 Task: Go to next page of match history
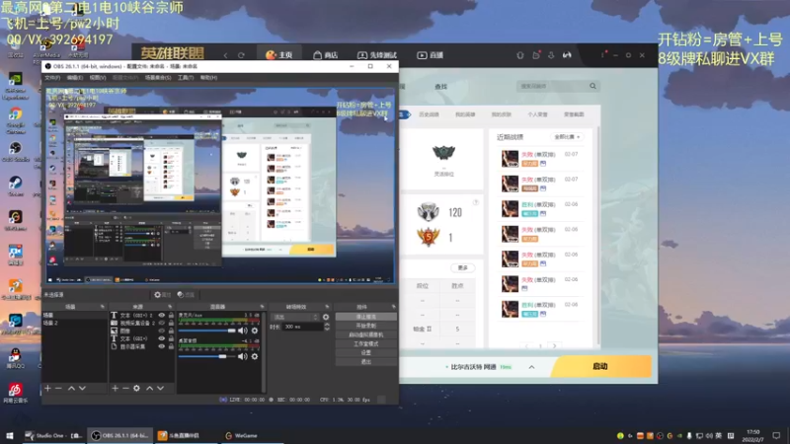[x=554, y=346]
